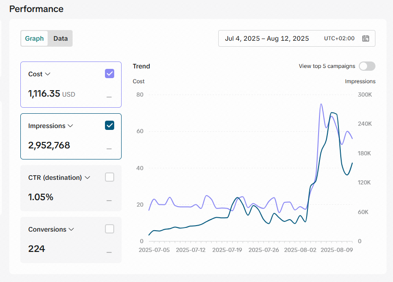The width and height of the screenshot is (393, 282).
Task: Open the calendar icon in date range
Action: (x=365, y=38)
